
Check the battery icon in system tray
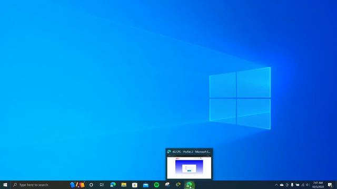coord(298,185)
